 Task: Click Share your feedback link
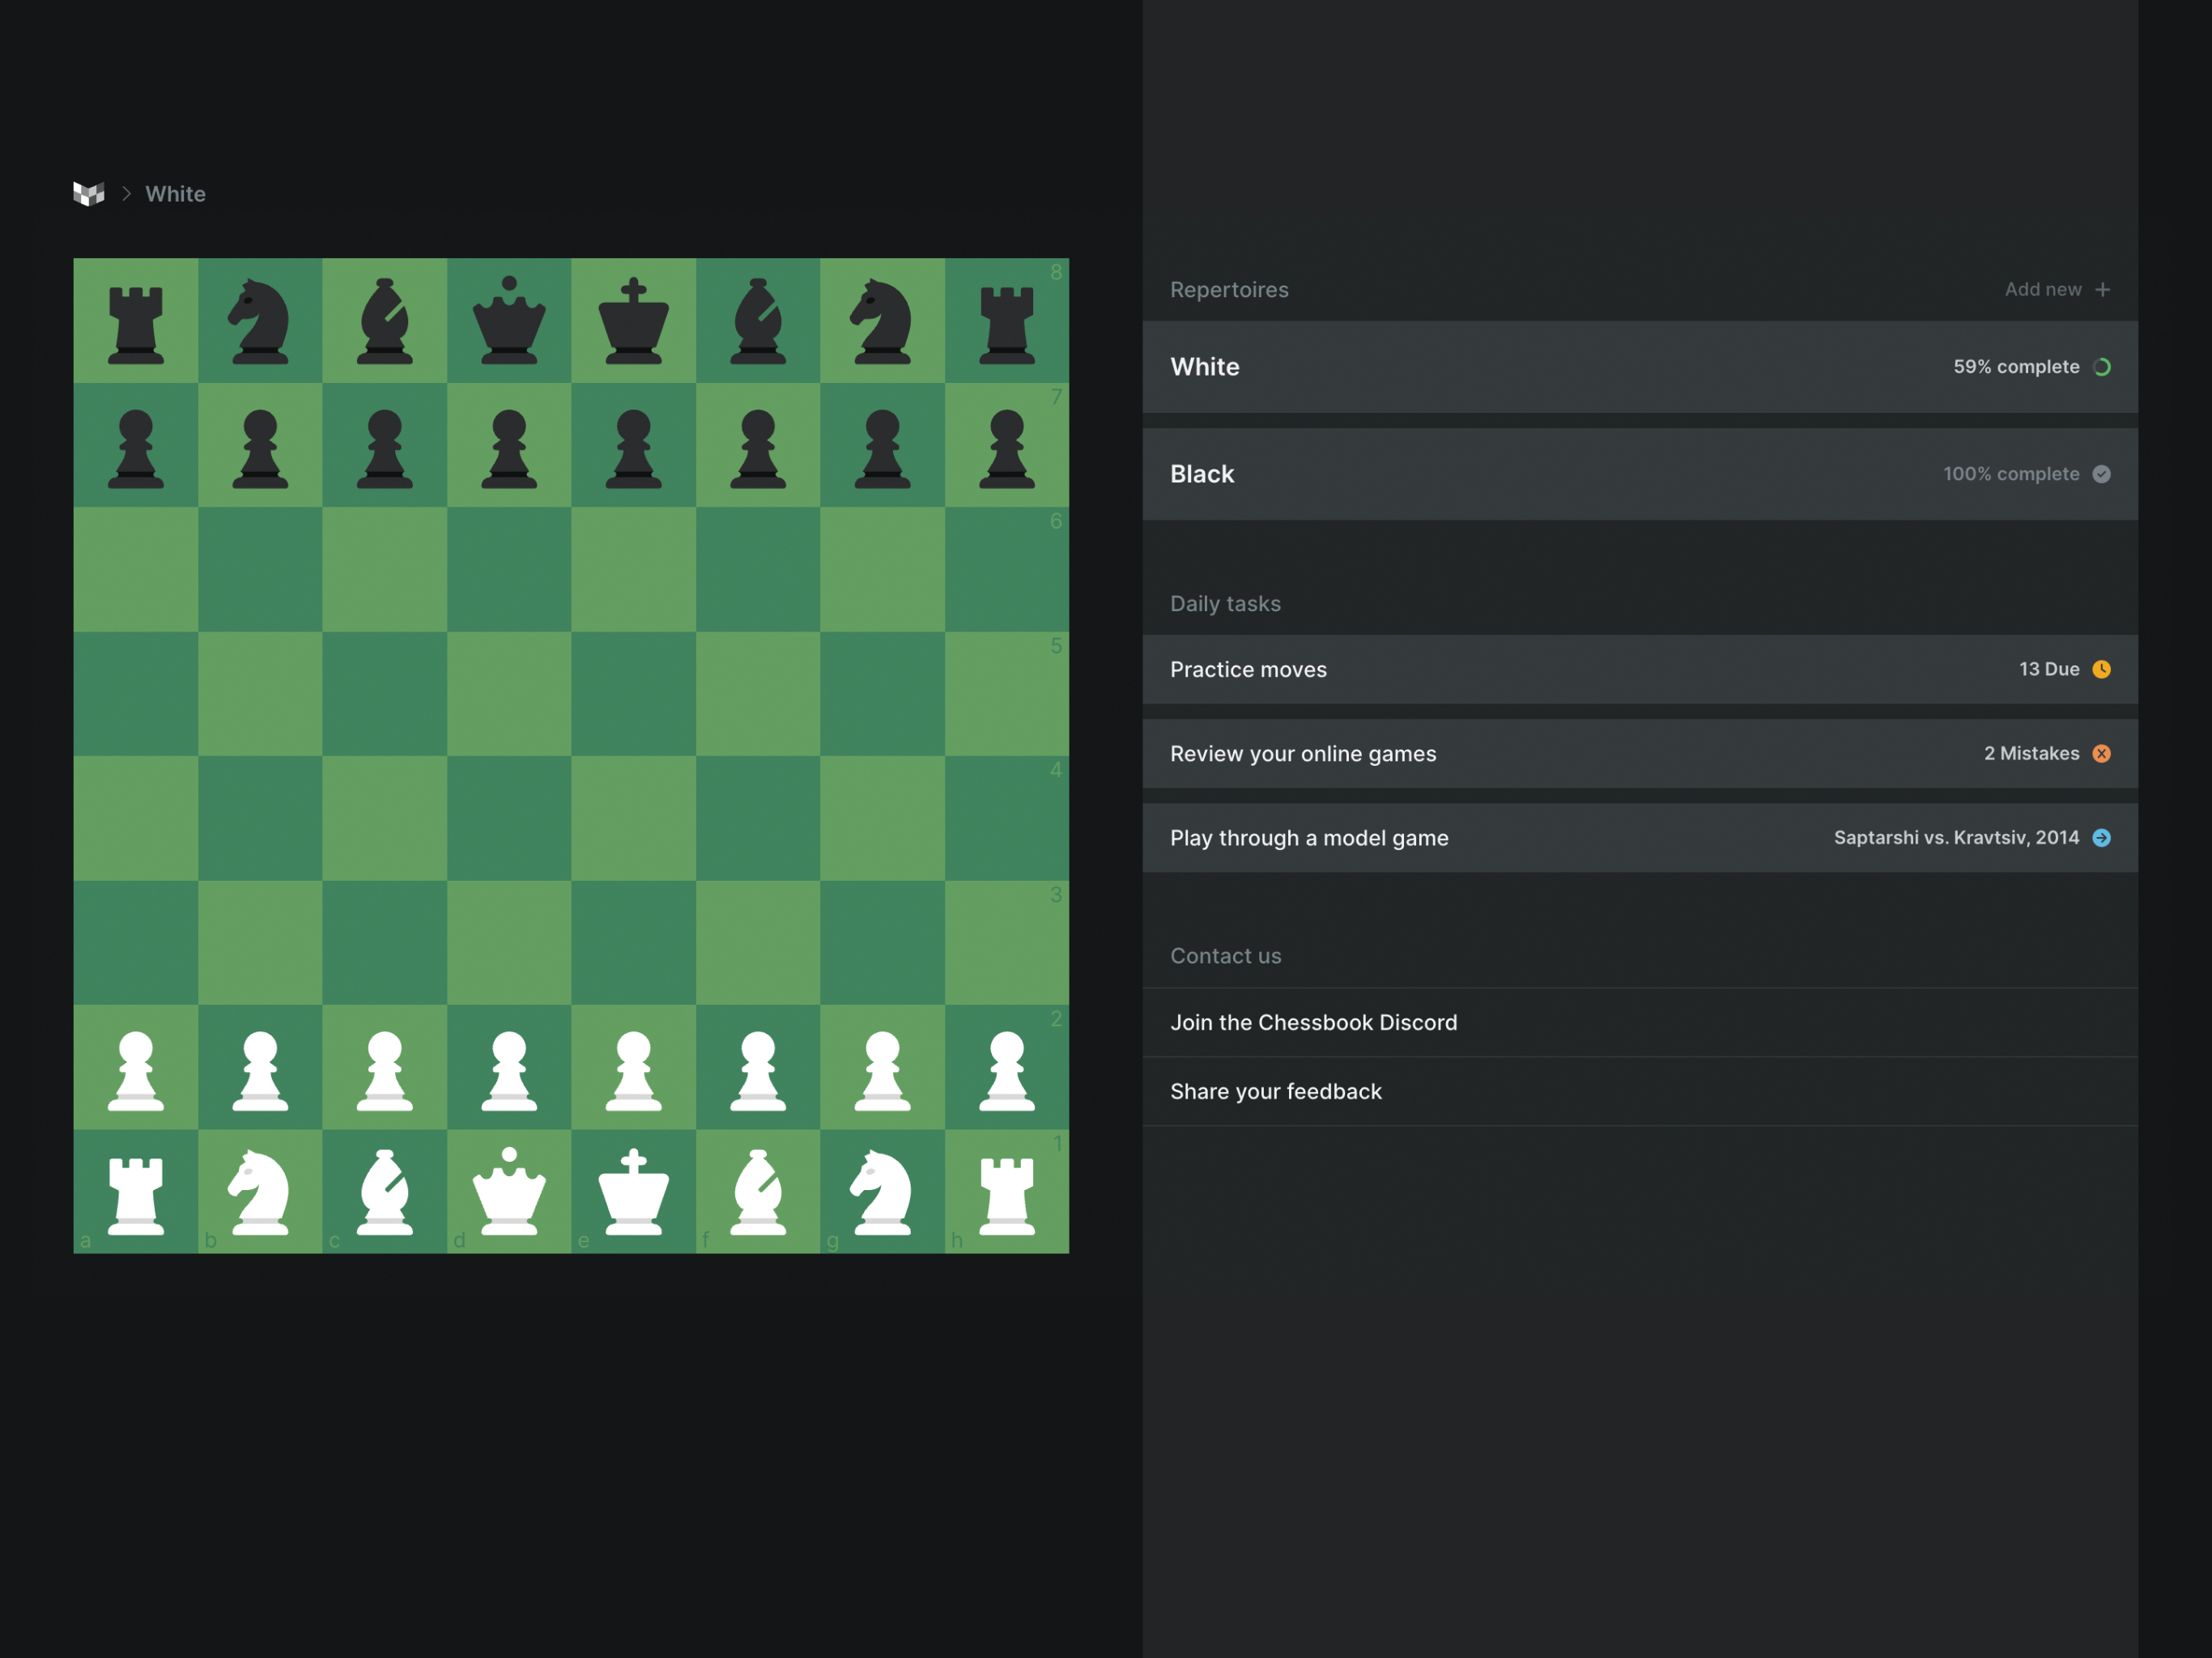point(1276,1091)
